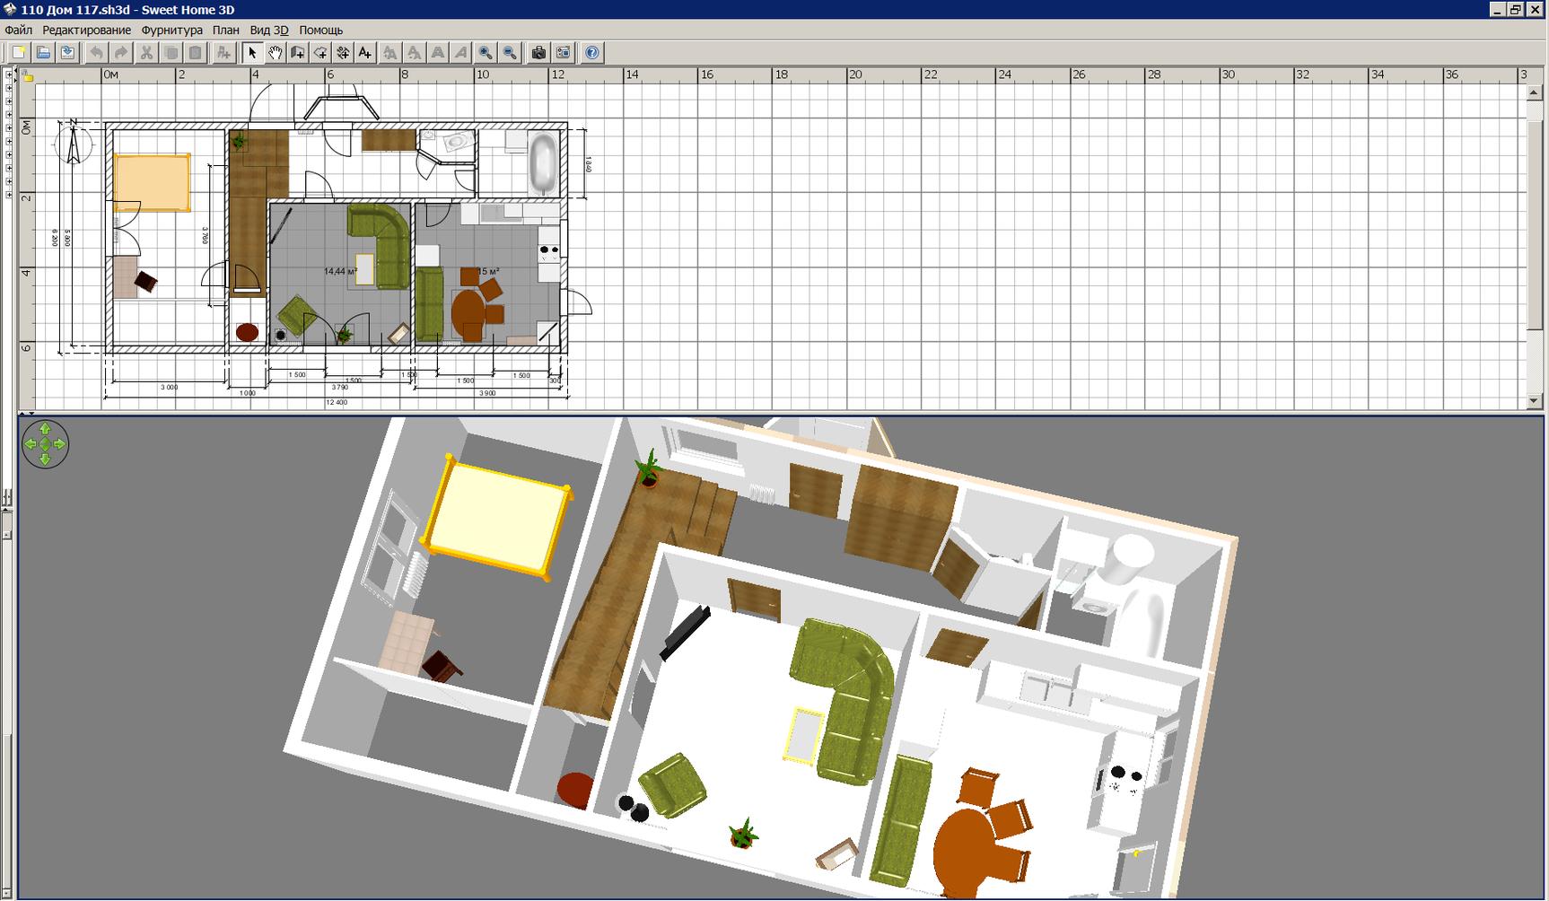Click the 14,44 м² room area label

pos(340,271)
